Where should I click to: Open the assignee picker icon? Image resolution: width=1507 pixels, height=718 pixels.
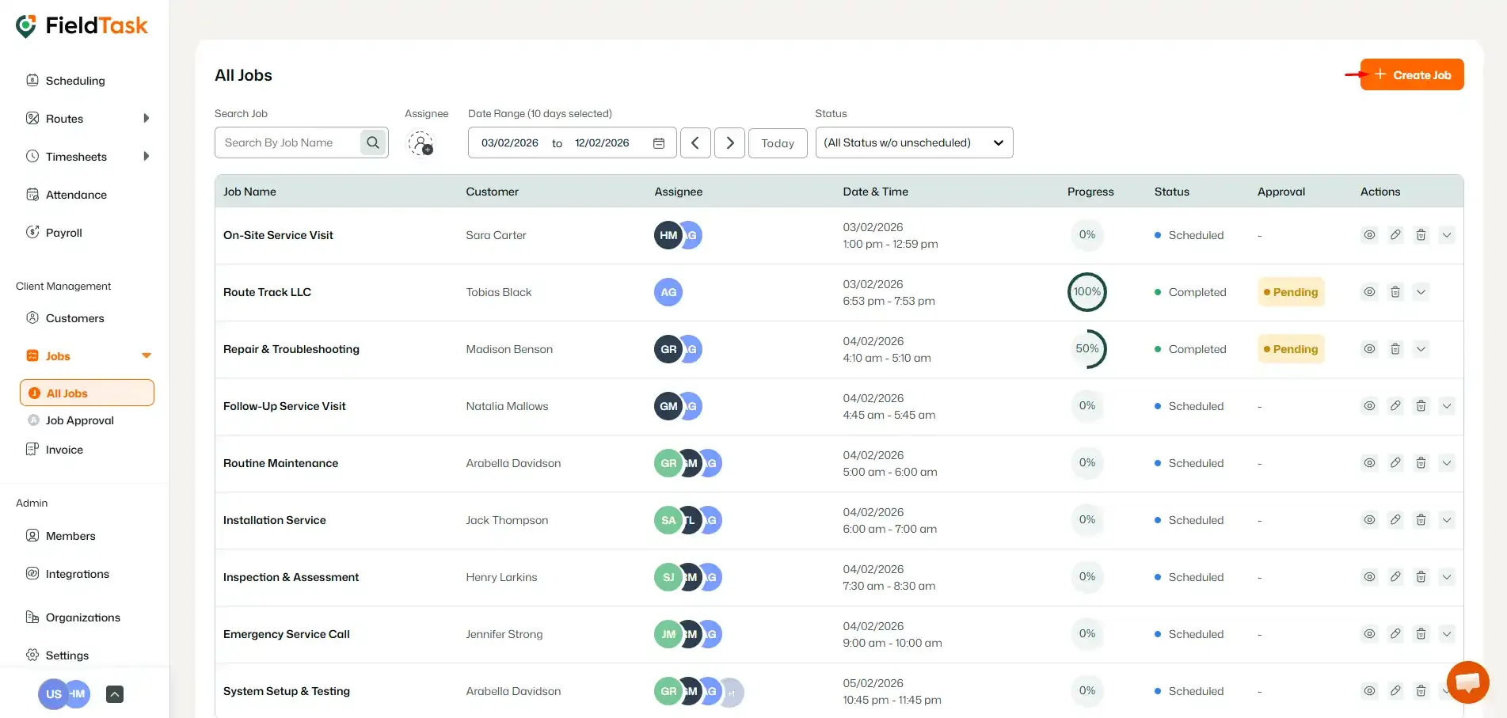(x=421, y=143)
